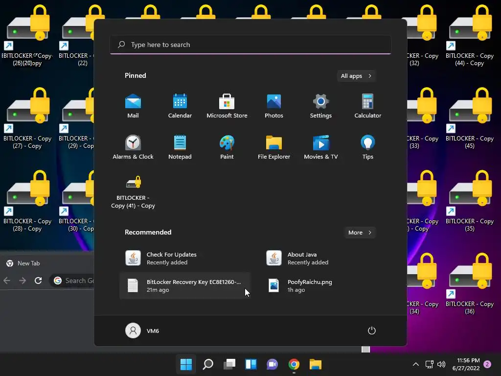Open pinned BITLOCKER - Copy (41) - Copy
Screen dimensions: 501x376
133,192
